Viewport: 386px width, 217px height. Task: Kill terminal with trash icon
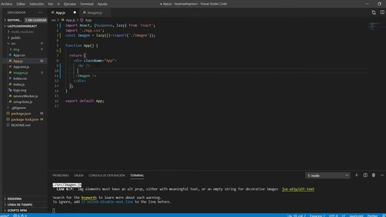(x=373, y=175)
